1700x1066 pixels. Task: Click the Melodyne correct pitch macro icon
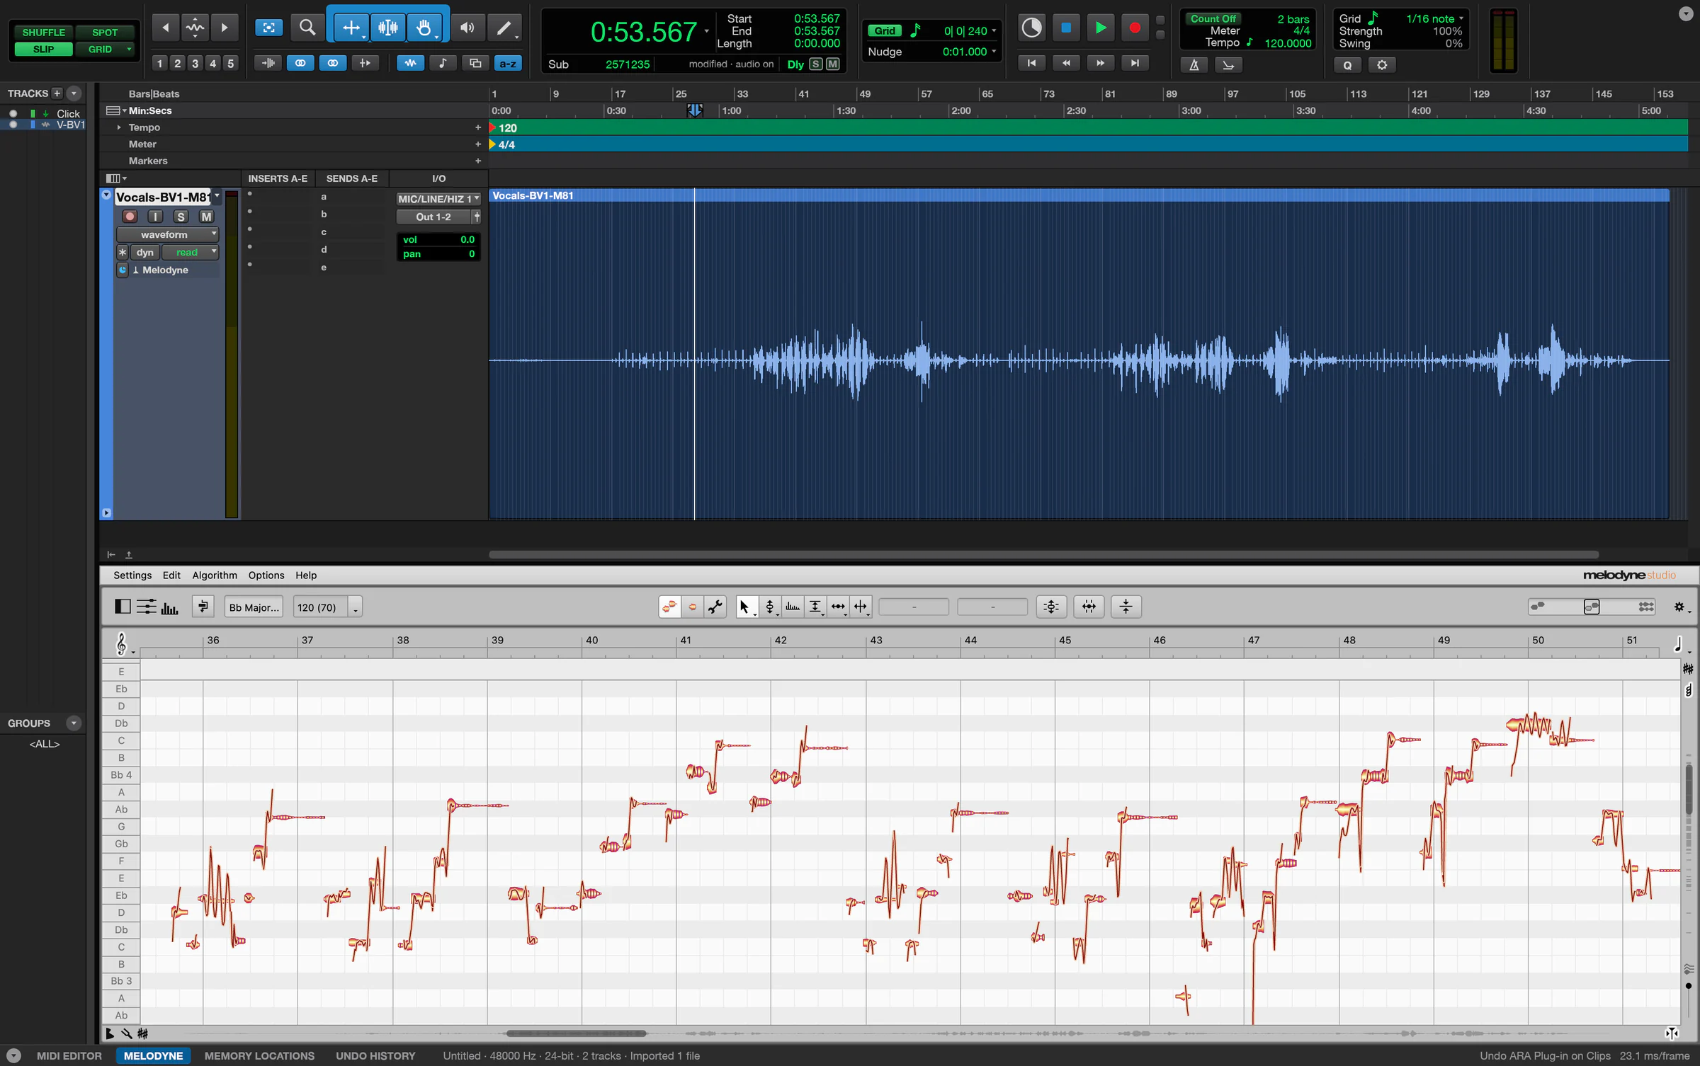pos(1051,607)
